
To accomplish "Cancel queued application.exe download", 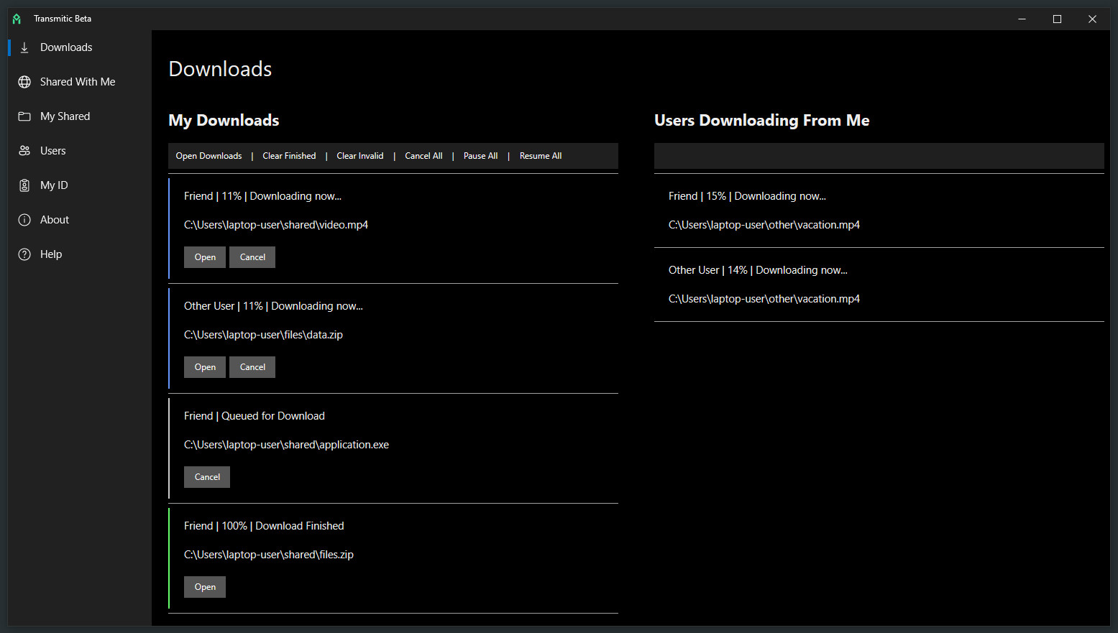I will (x=207, y=477).
